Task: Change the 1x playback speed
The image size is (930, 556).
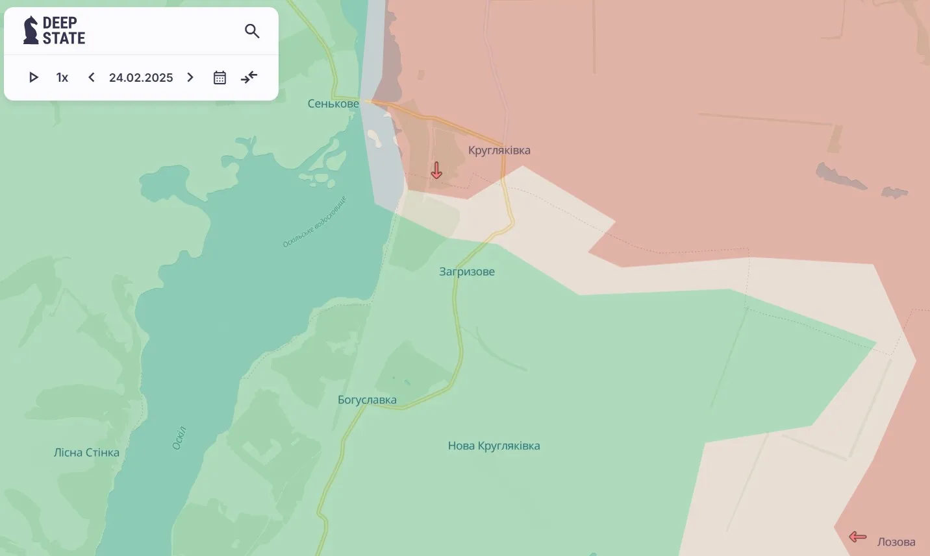Action: click(x=62, y=78)
